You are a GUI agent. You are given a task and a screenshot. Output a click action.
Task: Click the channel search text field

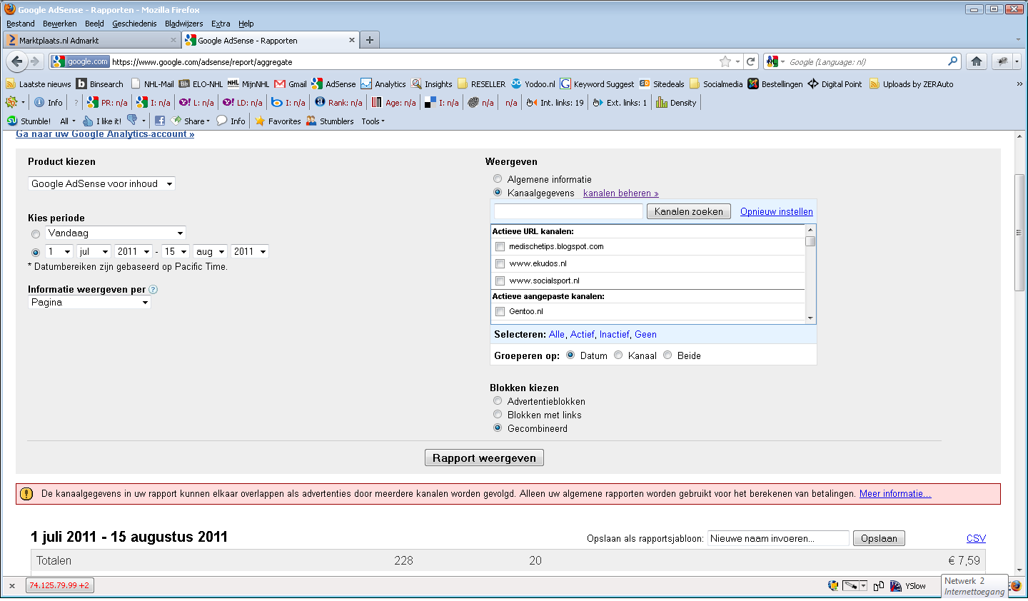(569, 211)
